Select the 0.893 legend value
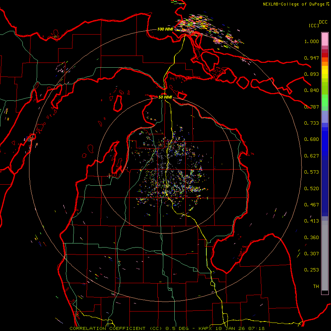The image size is (331, 331). pos(312,74)
